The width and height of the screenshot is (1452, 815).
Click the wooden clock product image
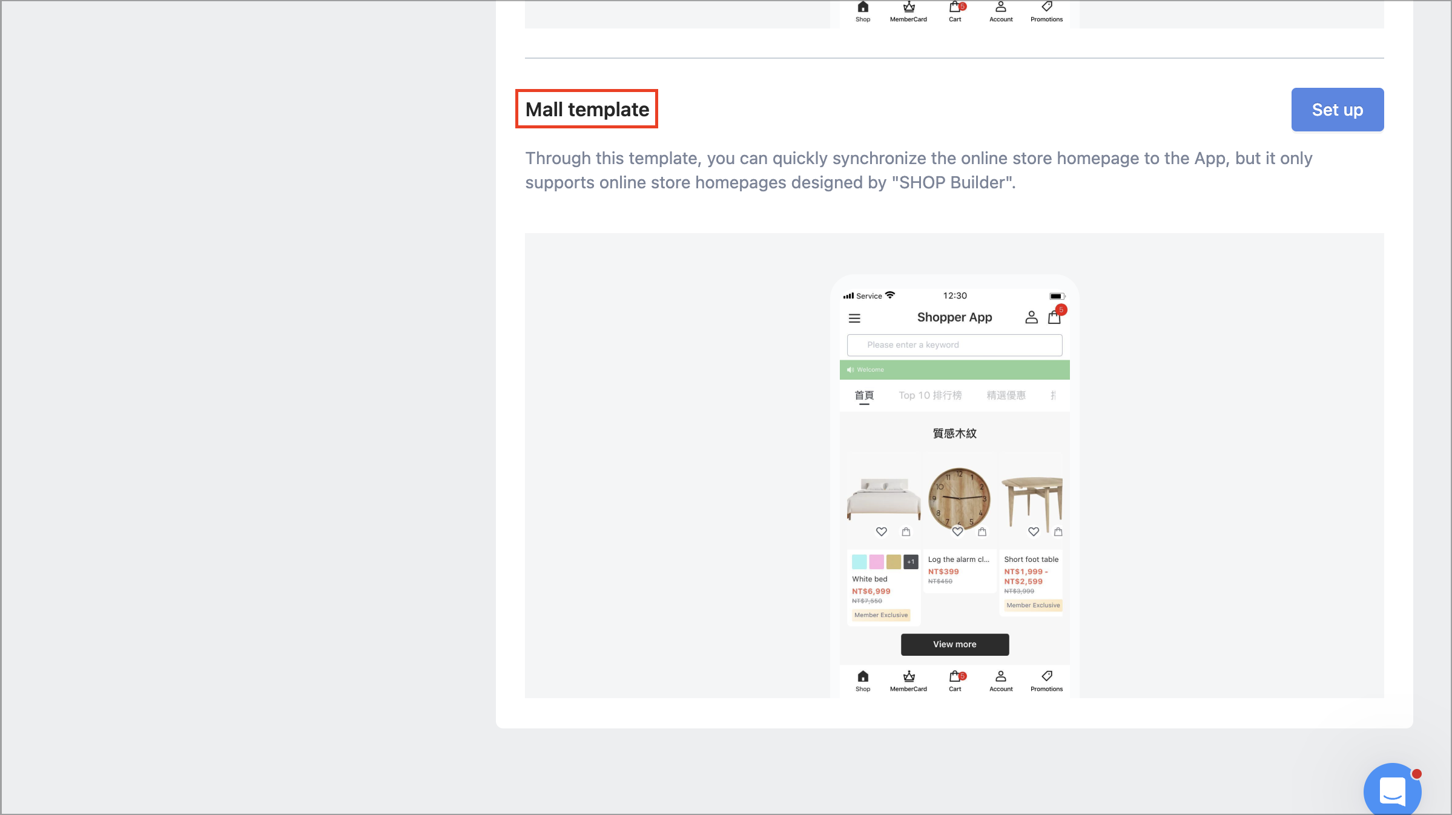pyautogui.click(x=959, y=498)
